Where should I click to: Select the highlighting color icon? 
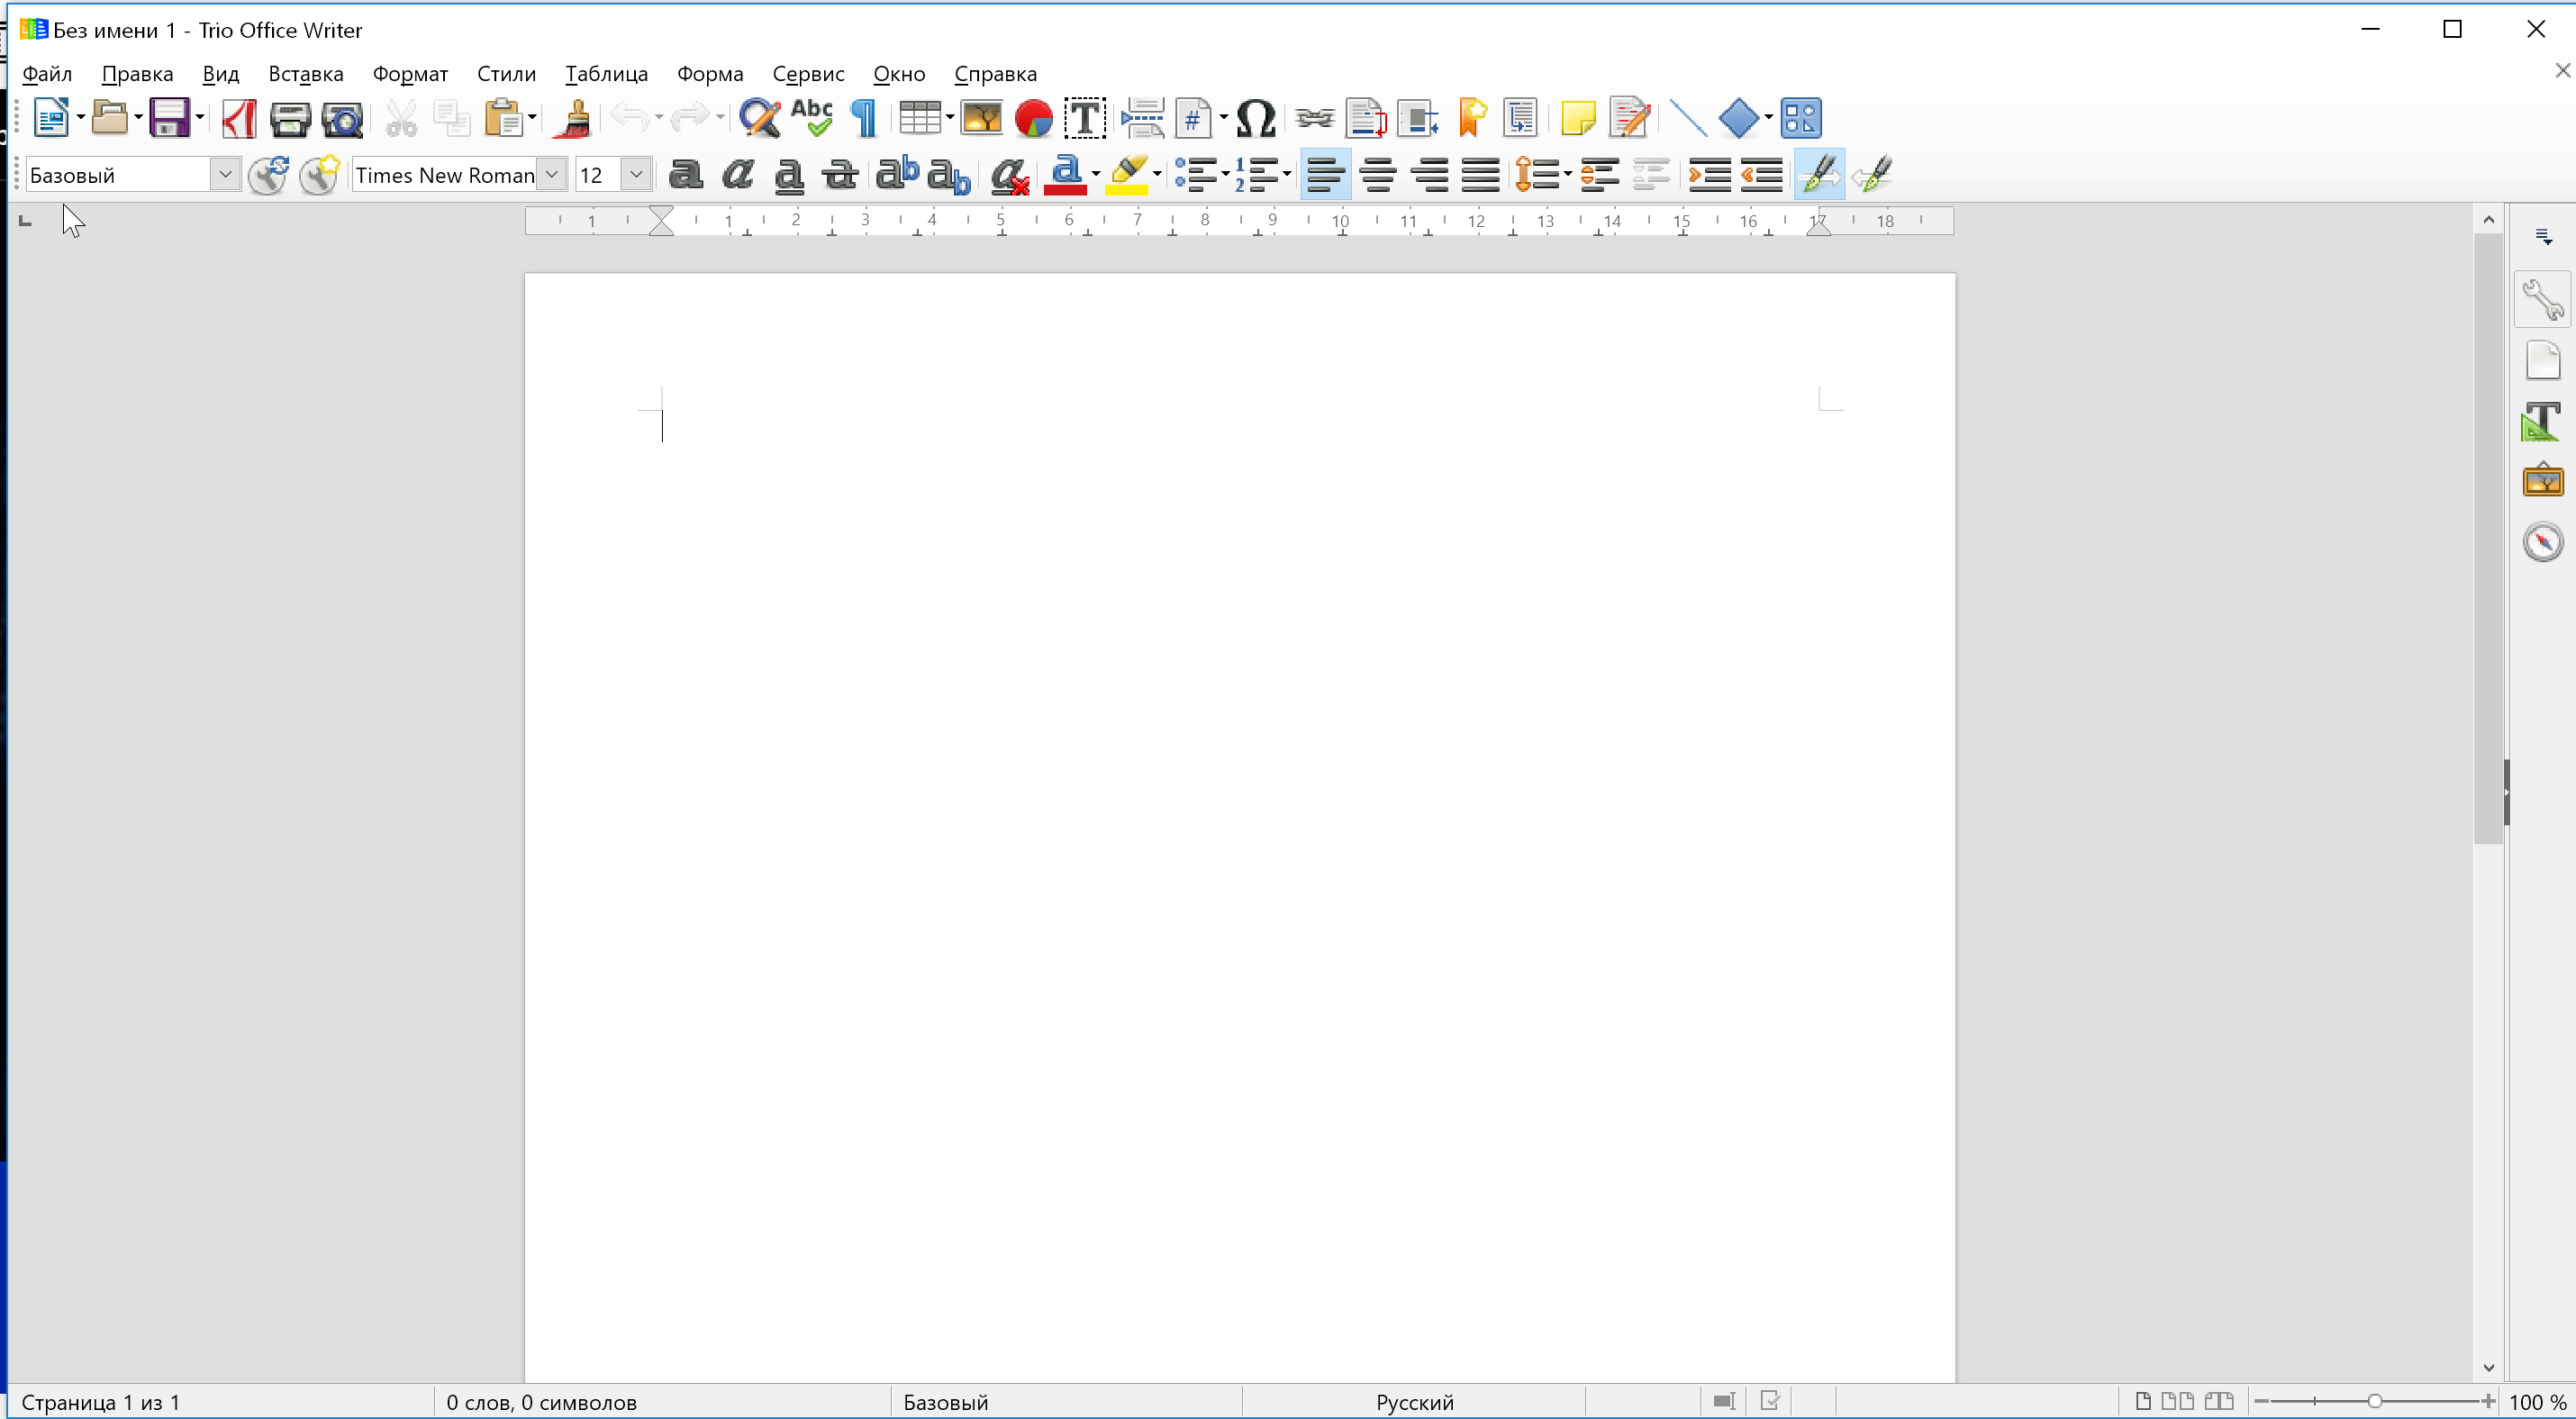[x=1130, y=173]
